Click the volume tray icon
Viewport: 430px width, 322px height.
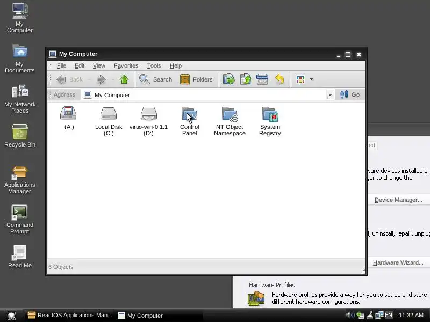coord(350,316)
